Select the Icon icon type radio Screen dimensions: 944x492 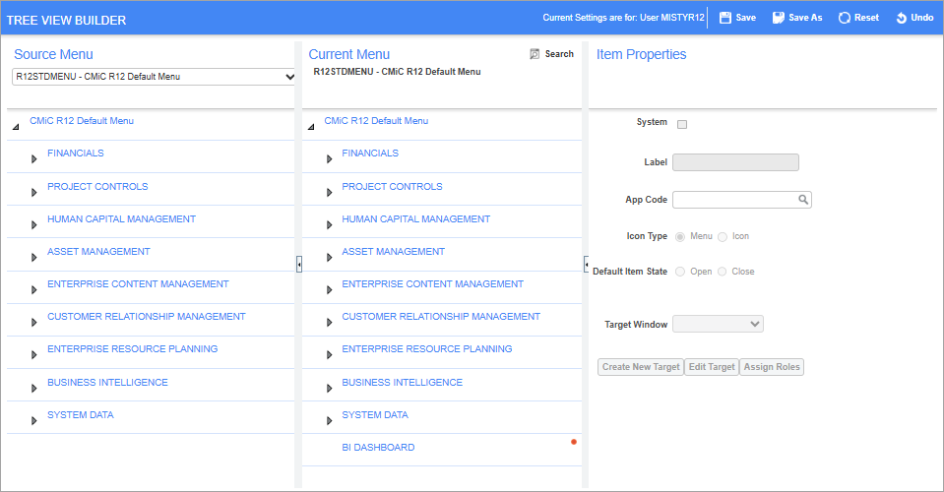point(723,237)
